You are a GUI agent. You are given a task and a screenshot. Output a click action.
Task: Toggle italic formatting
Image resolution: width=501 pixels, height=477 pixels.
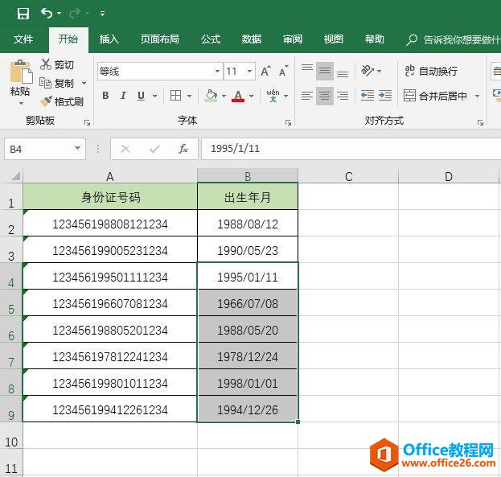tap(123, 95)
